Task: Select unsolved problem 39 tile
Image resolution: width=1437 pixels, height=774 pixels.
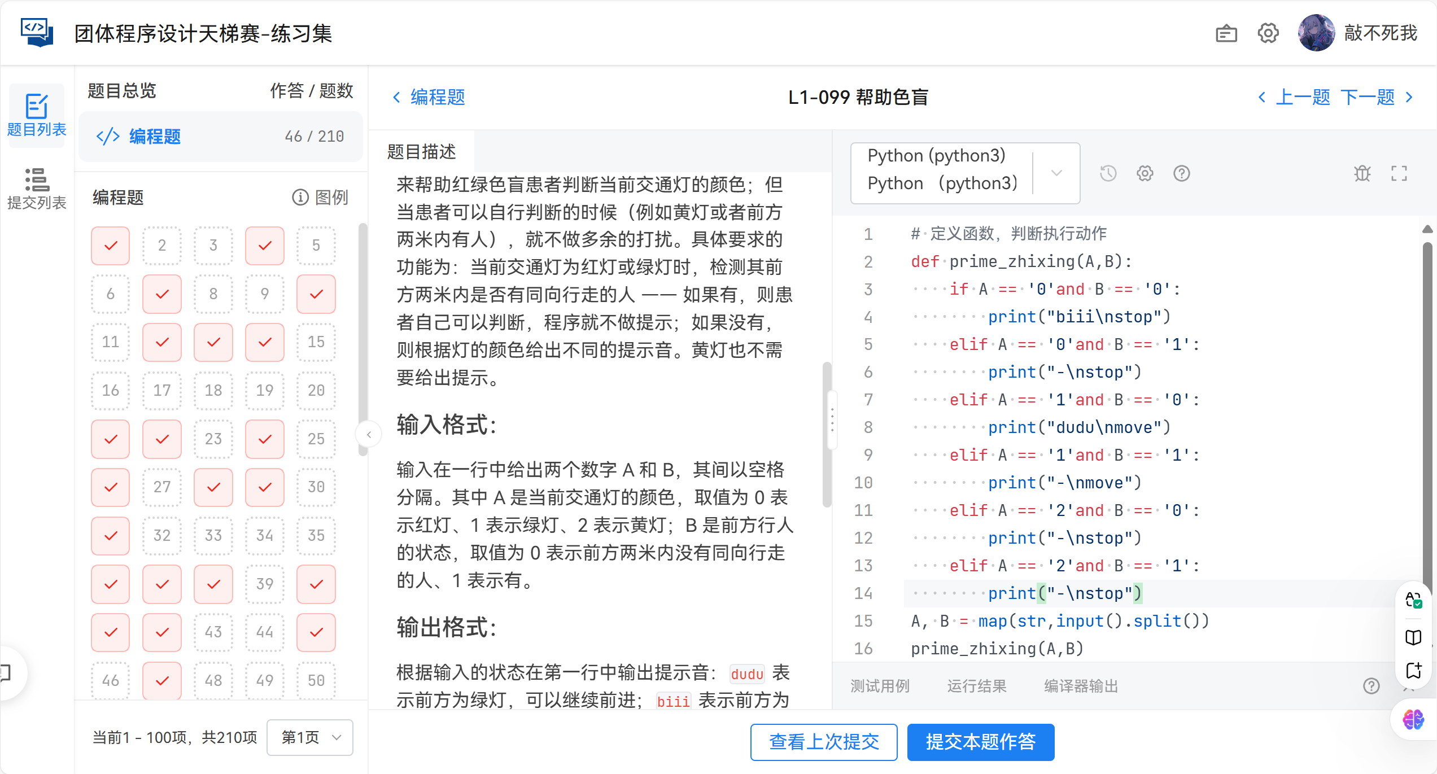Action: coord(265,584)
